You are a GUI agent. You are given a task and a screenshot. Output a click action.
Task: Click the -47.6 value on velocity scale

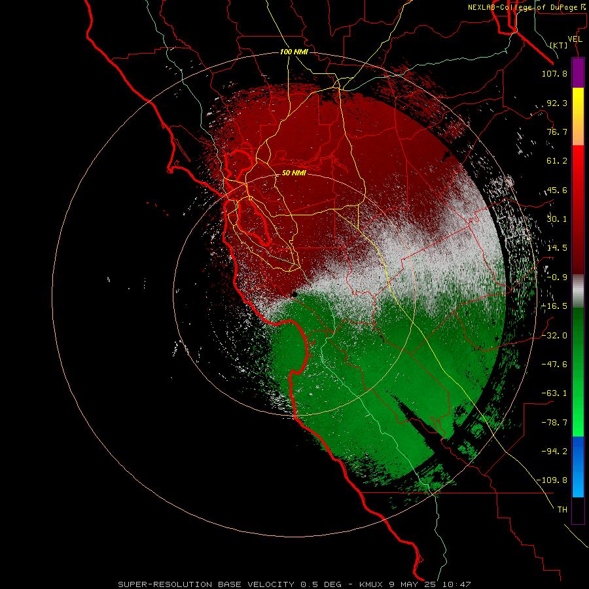554,365
